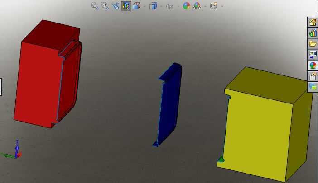Open the Apply Scene dropdown arrow

205,6
